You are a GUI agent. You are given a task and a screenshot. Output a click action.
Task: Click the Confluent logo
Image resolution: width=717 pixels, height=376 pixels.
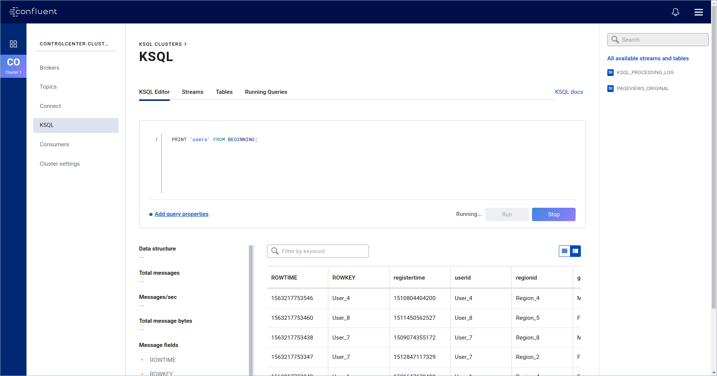tap(33, 12)
